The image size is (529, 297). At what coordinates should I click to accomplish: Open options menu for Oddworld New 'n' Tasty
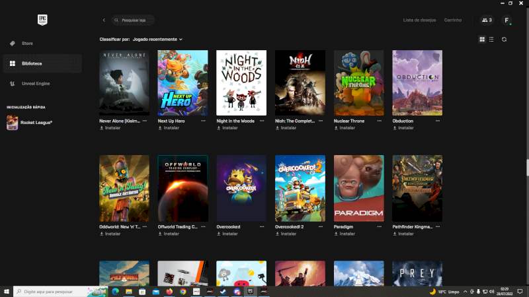click(145, 227)
